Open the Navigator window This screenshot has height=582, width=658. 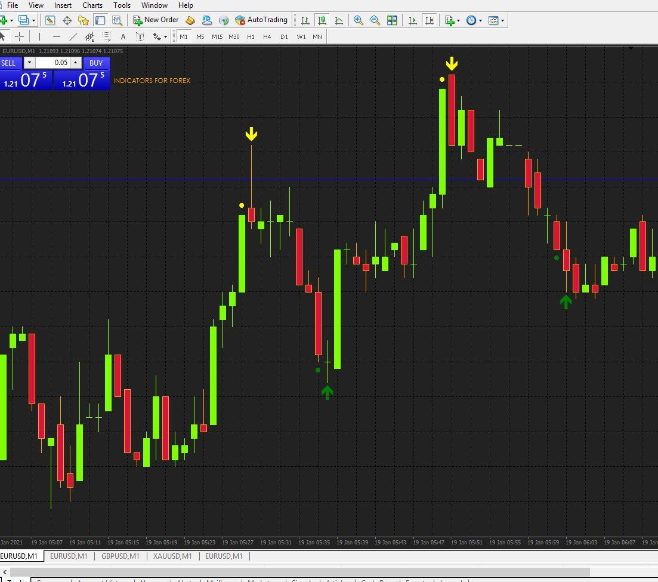84,20
